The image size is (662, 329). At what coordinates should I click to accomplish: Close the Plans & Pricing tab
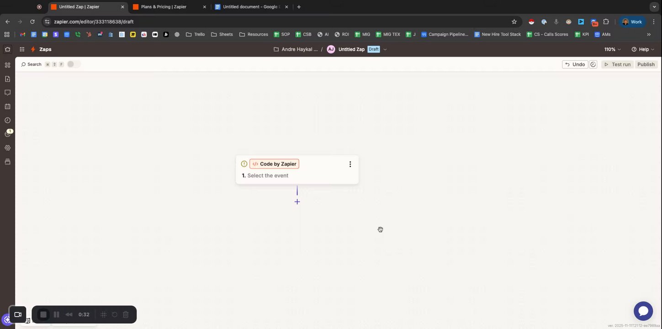(204, 7)
